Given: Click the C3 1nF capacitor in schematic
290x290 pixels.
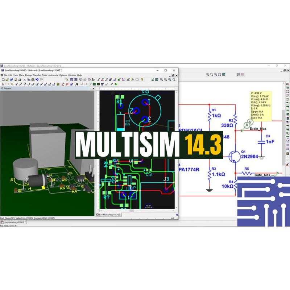Looking at the screenshot, I should [x=261, y=142].
